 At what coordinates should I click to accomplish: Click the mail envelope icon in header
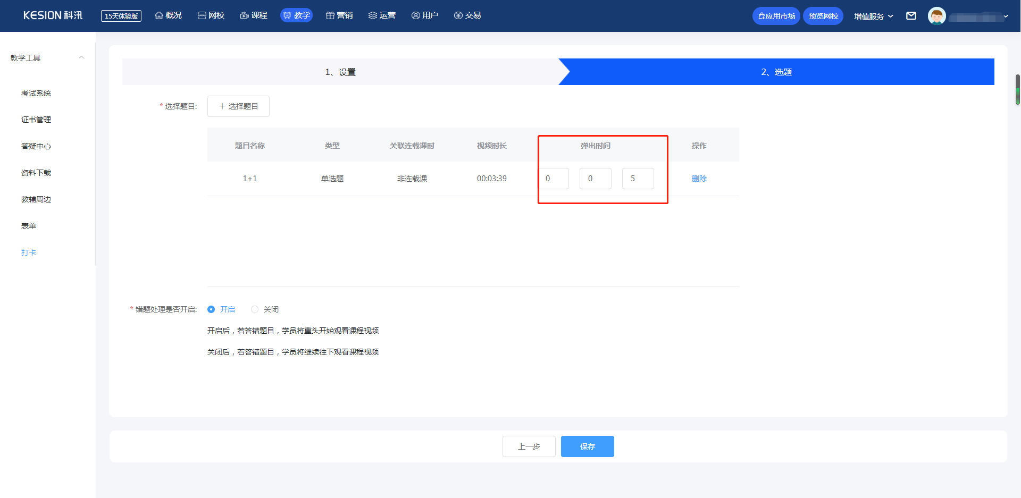pos(911,16)
